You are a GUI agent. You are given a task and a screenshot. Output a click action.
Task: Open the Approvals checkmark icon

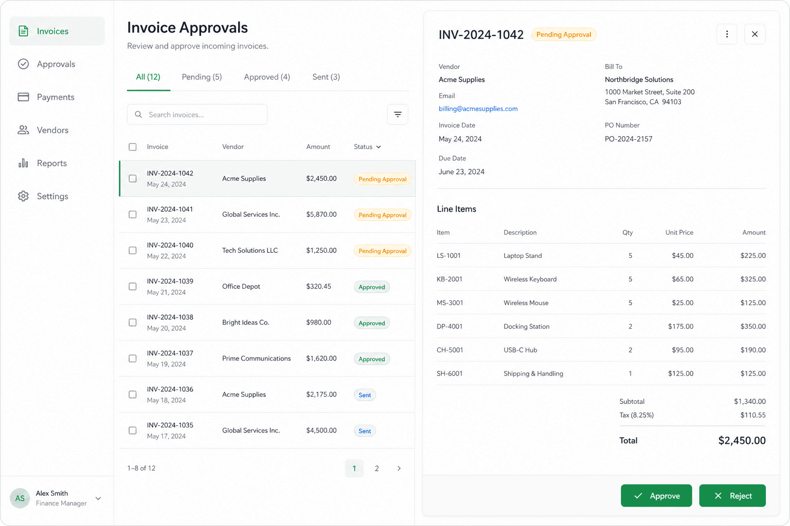(x=23, y=64)
